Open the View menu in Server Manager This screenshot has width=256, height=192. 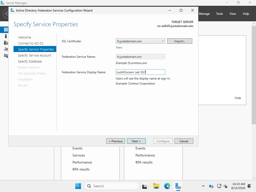coord(233,14)
